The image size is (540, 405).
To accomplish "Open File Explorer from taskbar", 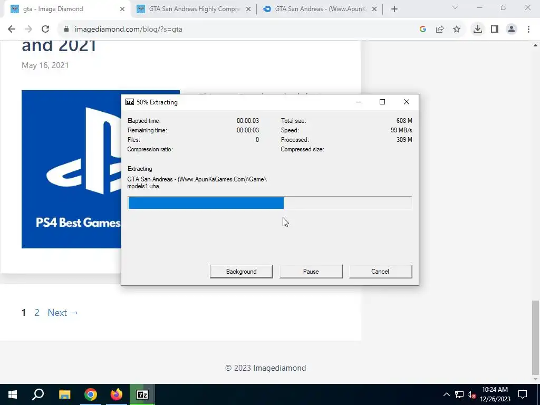I will point(64,394).
